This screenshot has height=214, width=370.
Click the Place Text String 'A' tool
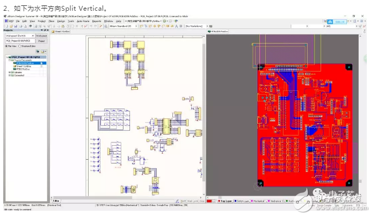(176, 26)
